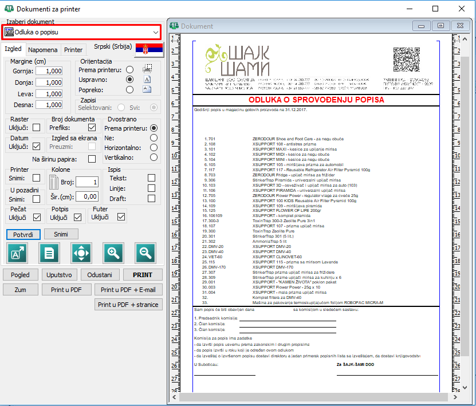476x406 pixels.
Task: Click scroll down arrow in document preview
Action: coord(465,388)
